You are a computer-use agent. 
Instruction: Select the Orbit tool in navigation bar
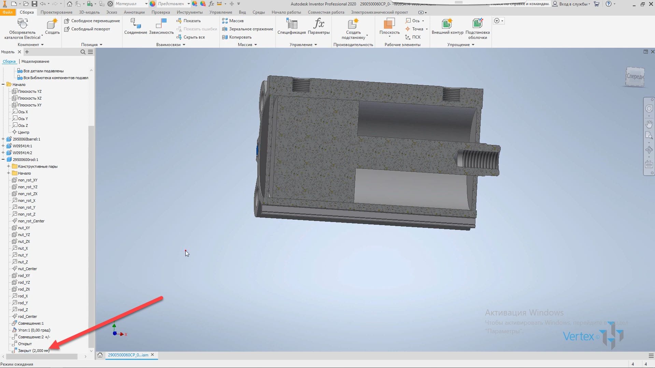[x=649, y=150]
